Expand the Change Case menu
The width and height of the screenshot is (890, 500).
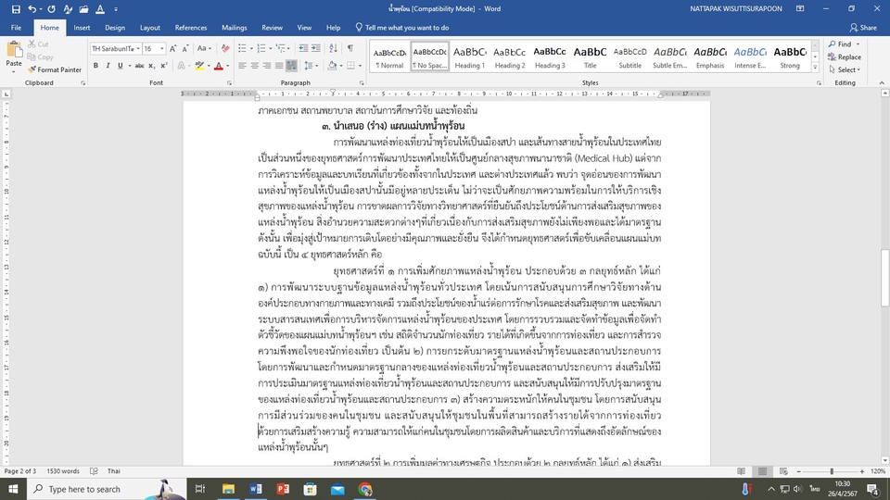coord(204,49)
